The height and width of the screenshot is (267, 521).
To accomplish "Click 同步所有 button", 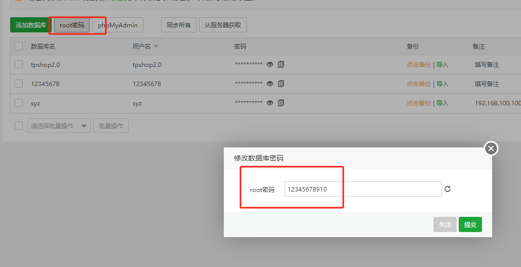I will (178, 25).
